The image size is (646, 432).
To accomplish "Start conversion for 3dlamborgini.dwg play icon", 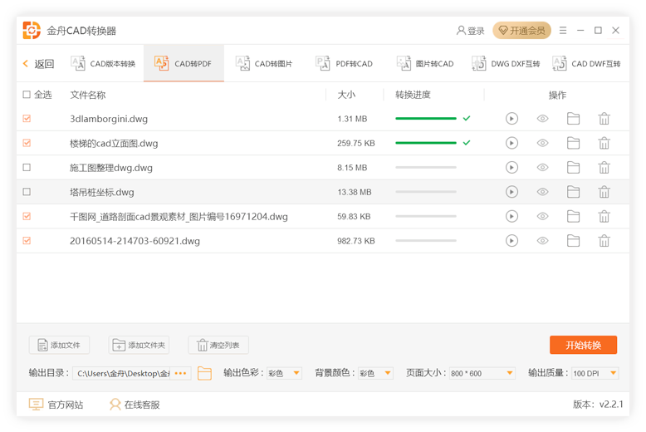I will (511, 119).
